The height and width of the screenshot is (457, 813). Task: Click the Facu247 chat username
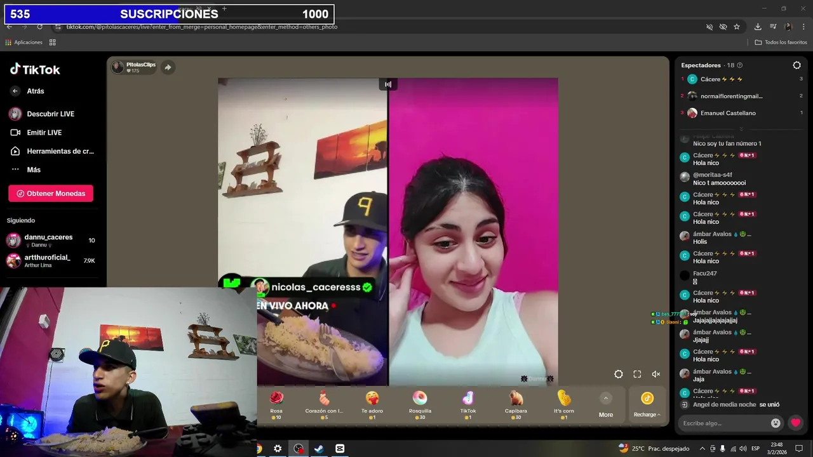click(x=705, y=274)
